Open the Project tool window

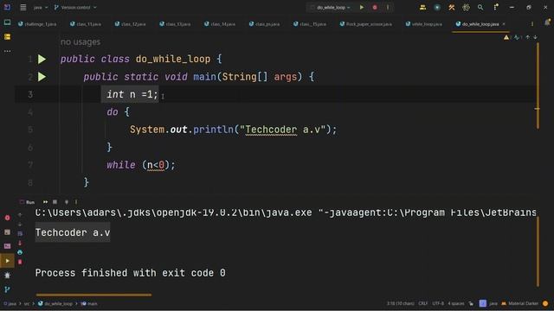coord(7,22)
